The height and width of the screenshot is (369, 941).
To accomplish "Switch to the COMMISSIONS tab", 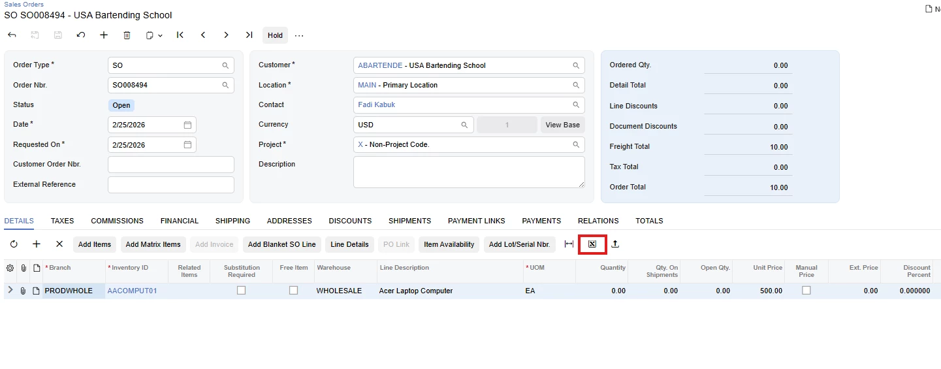I will click(118, 221).
